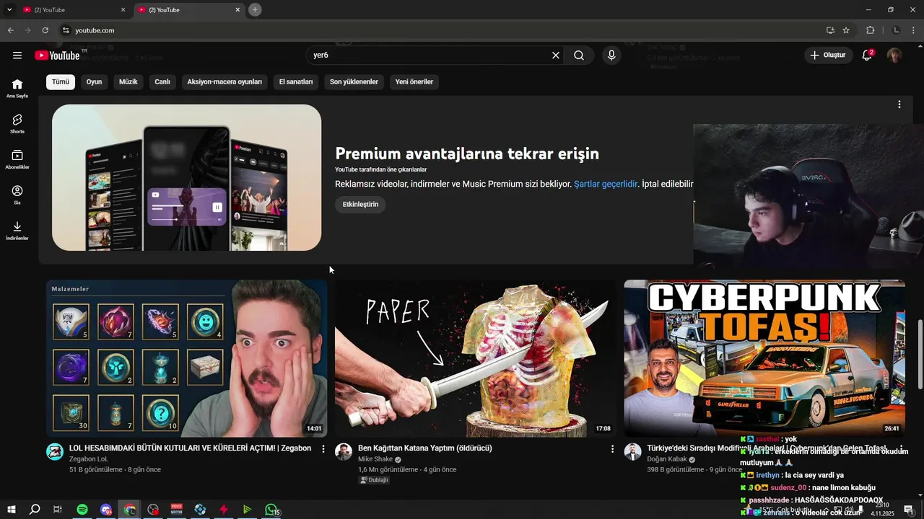924x519 pixels.
Task: Open the Mike Shake channel name link
Action: pos(375,459)
